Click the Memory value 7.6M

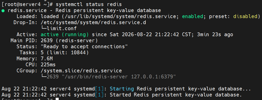tap(47, 59)
